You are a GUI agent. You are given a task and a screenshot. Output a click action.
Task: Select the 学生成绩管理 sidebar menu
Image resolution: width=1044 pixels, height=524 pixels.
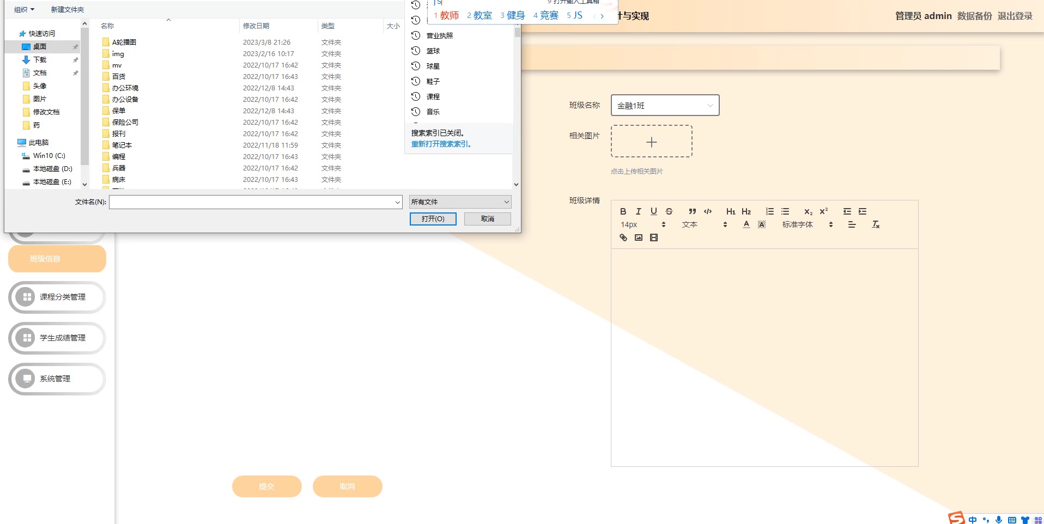(x=57, y=338)
